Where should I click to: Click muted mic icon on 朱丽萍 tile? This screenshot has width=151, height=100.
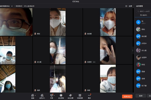[85, 62]
